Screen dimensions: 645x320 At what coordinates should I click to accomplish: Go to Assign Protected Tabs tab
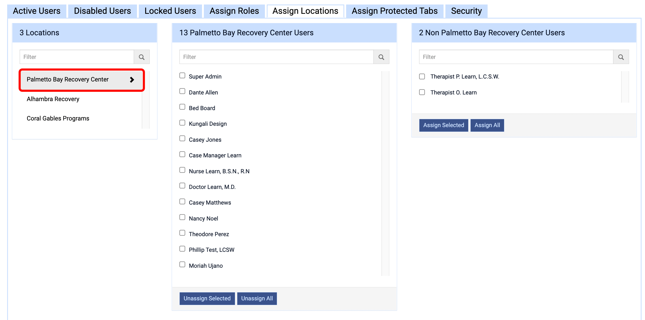point(395,11)
